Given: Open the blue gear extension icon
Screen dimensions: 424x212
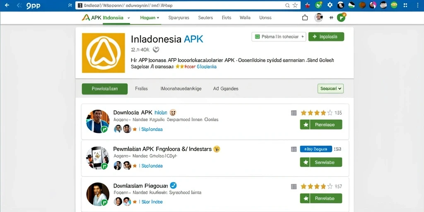Looking at the screenshot, I should (330, 5).
